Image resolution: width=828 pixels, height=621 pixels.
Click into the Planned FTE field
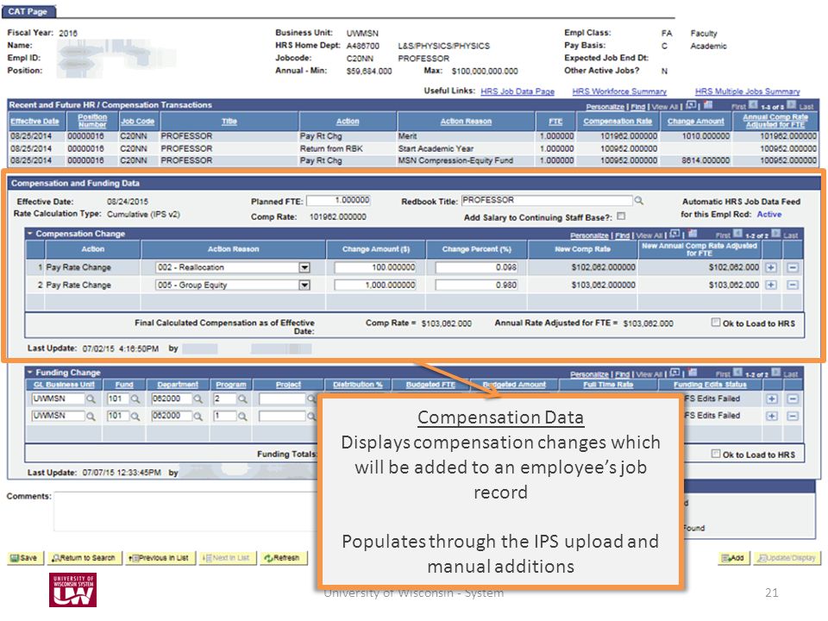(338, 201)
